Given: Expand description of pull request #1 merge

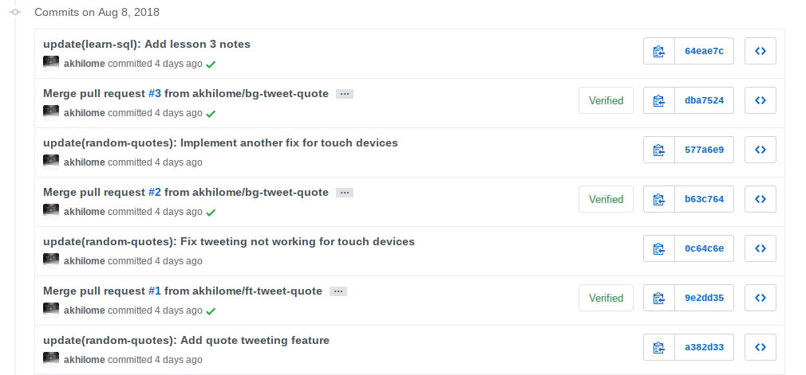Looking at the screenshot, I should pos(338,291).
